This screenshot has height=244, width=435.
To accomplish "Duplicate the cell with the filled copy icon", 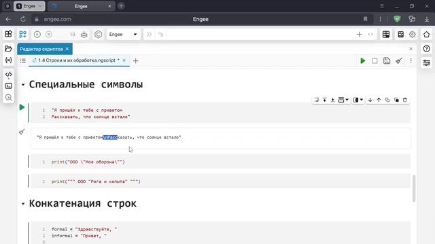I will (x=396, y=100).
